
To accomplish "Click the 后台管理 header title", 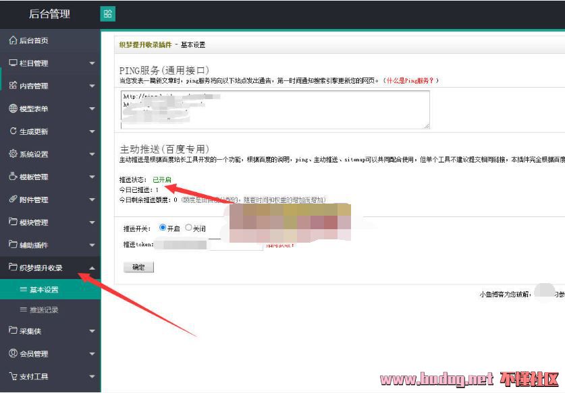I will coord(49,14).
